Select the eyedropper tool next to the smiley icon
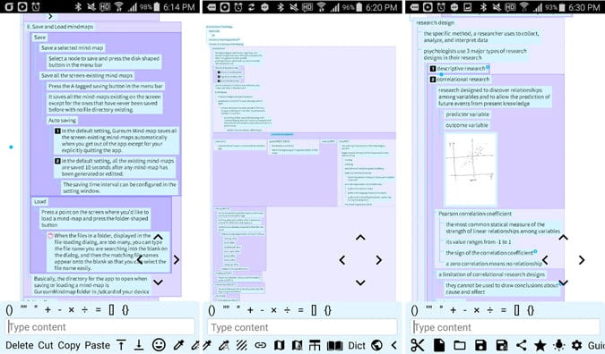605x354 pixels. 177,345
